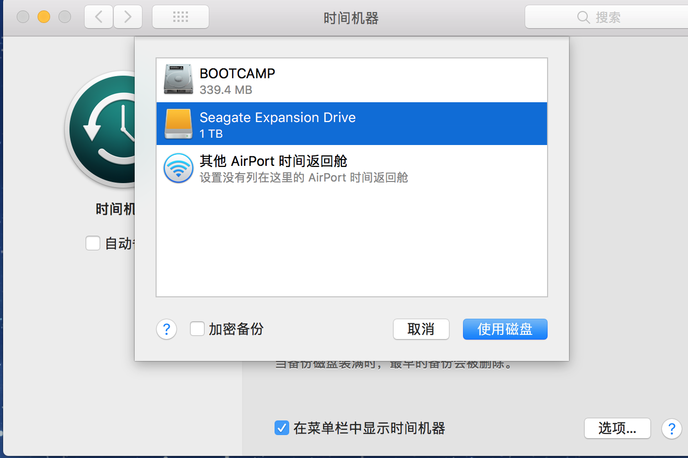688x458 pixels.
Task: Show all preferences via grid button
Action: point(181,17)
